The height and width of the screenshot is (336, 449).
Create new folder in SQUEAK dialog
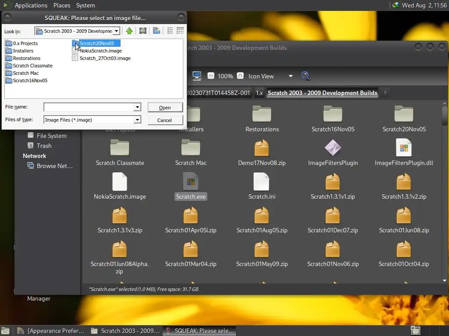[x=157, y=31]
